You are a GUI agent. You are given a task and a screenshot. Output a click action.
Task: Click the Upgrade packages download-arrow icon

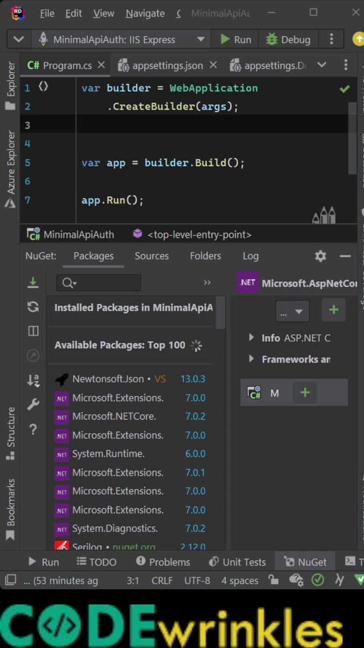pos(33,282)
